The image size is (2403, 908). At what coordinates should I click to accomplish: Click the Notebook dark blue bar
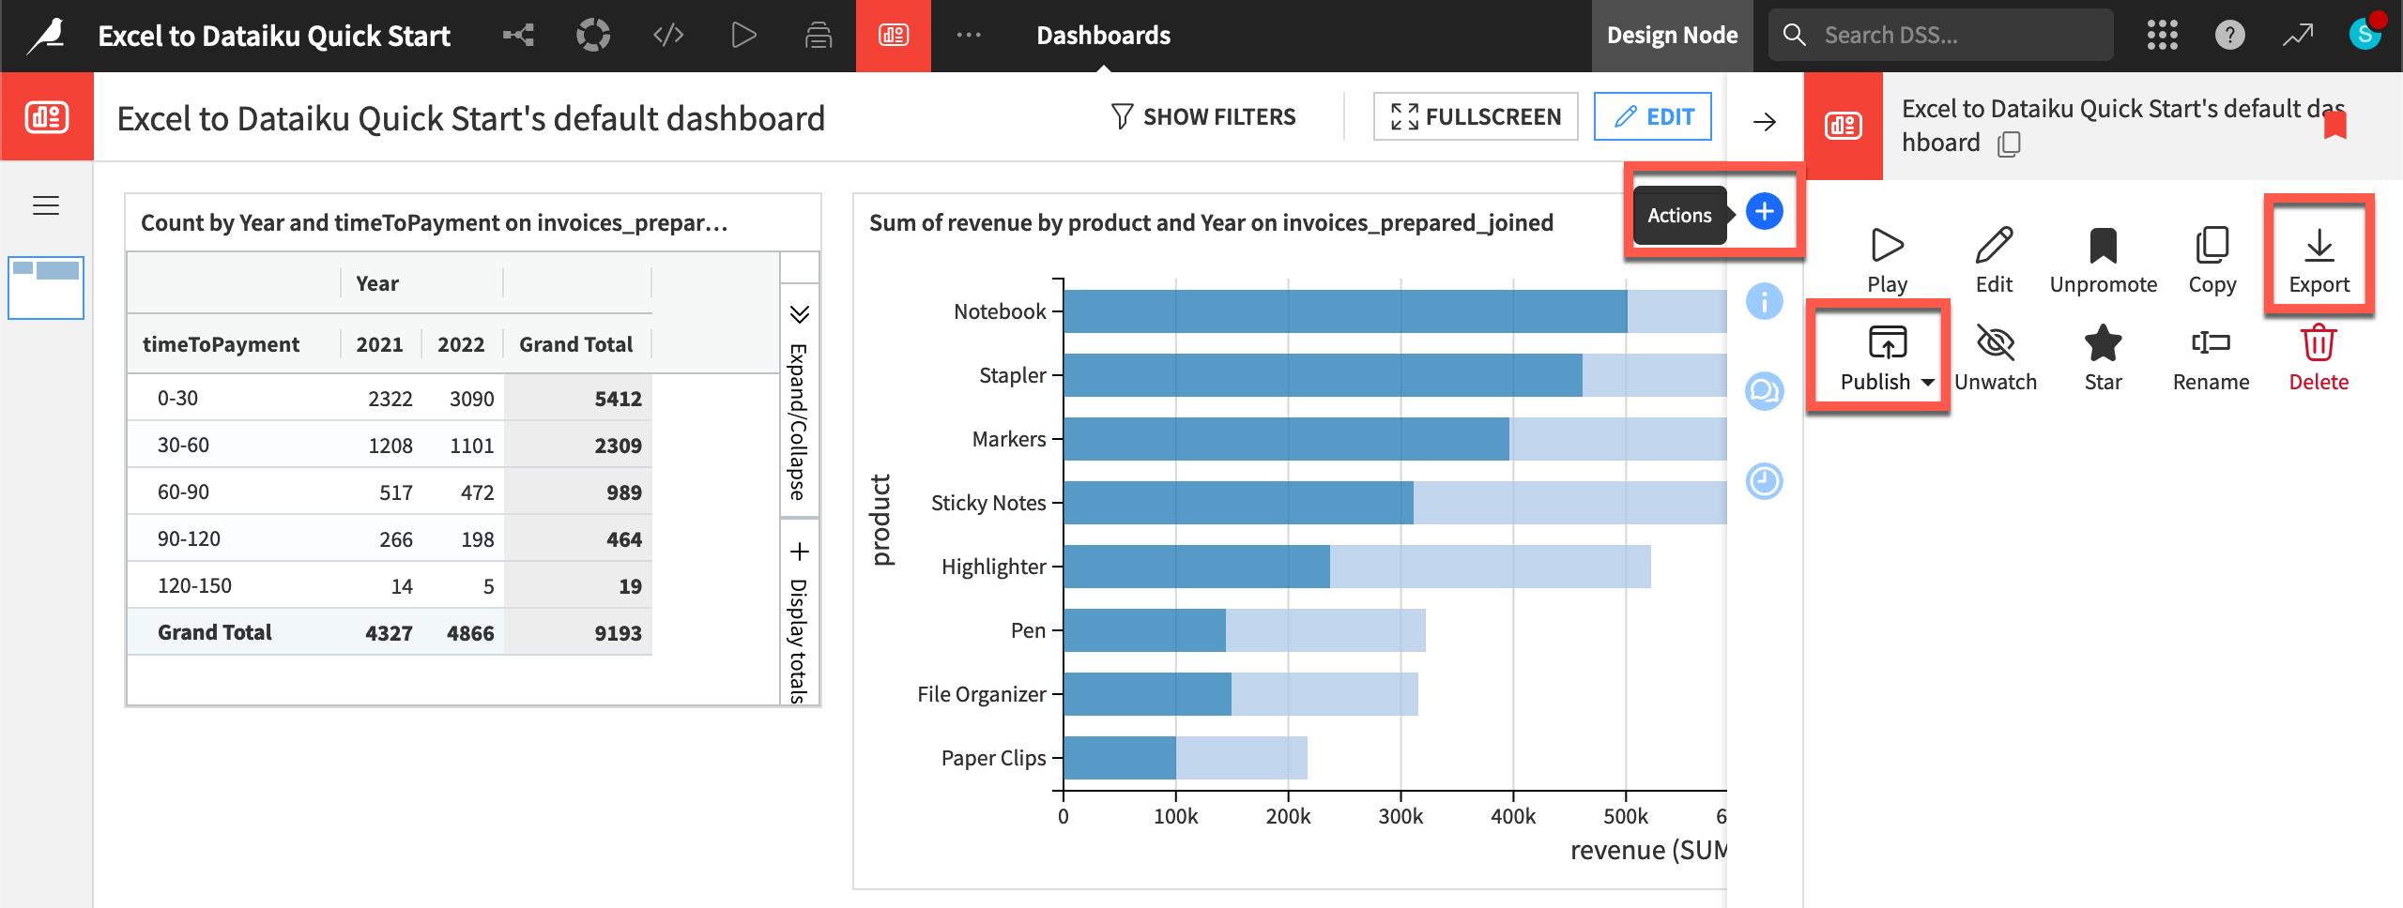1345,311
